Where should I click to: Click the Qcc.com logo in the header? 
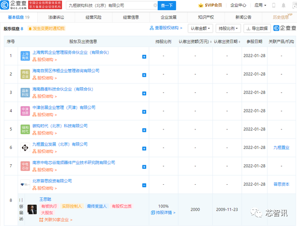click(x=13, y=5)
